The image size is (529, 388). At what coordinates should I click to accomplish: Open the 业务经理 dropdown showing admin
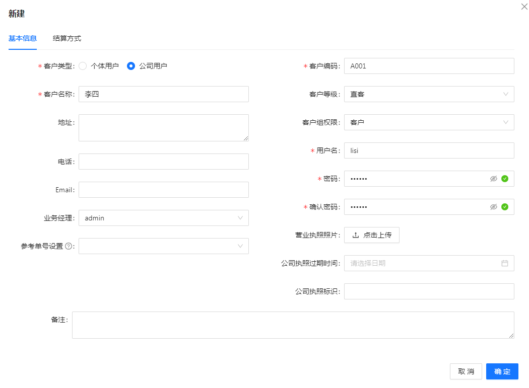[x=163, y=218]
